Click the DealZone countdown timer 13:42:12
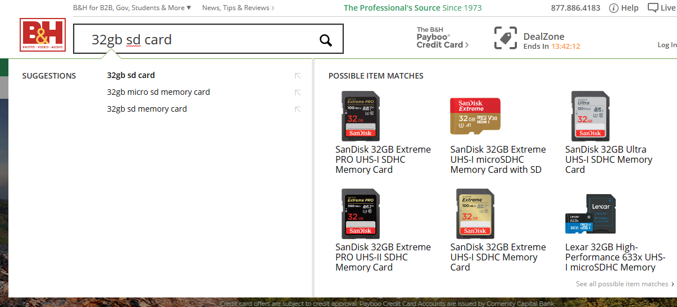Image resolution: width=677 pixels, height=307 pixels. [x=566, y=47]
